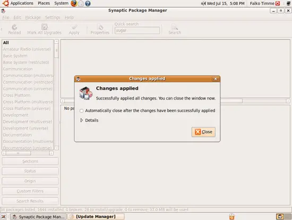Viewport: 292px width, 220px height.
Task: Open the mail launcher icon in top panel
Action: click(x=81, y=3)
